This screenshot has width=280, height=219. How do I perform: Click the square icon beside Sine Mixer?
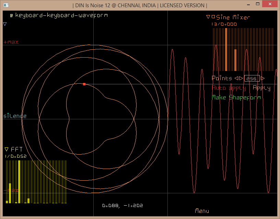point(213,17)
